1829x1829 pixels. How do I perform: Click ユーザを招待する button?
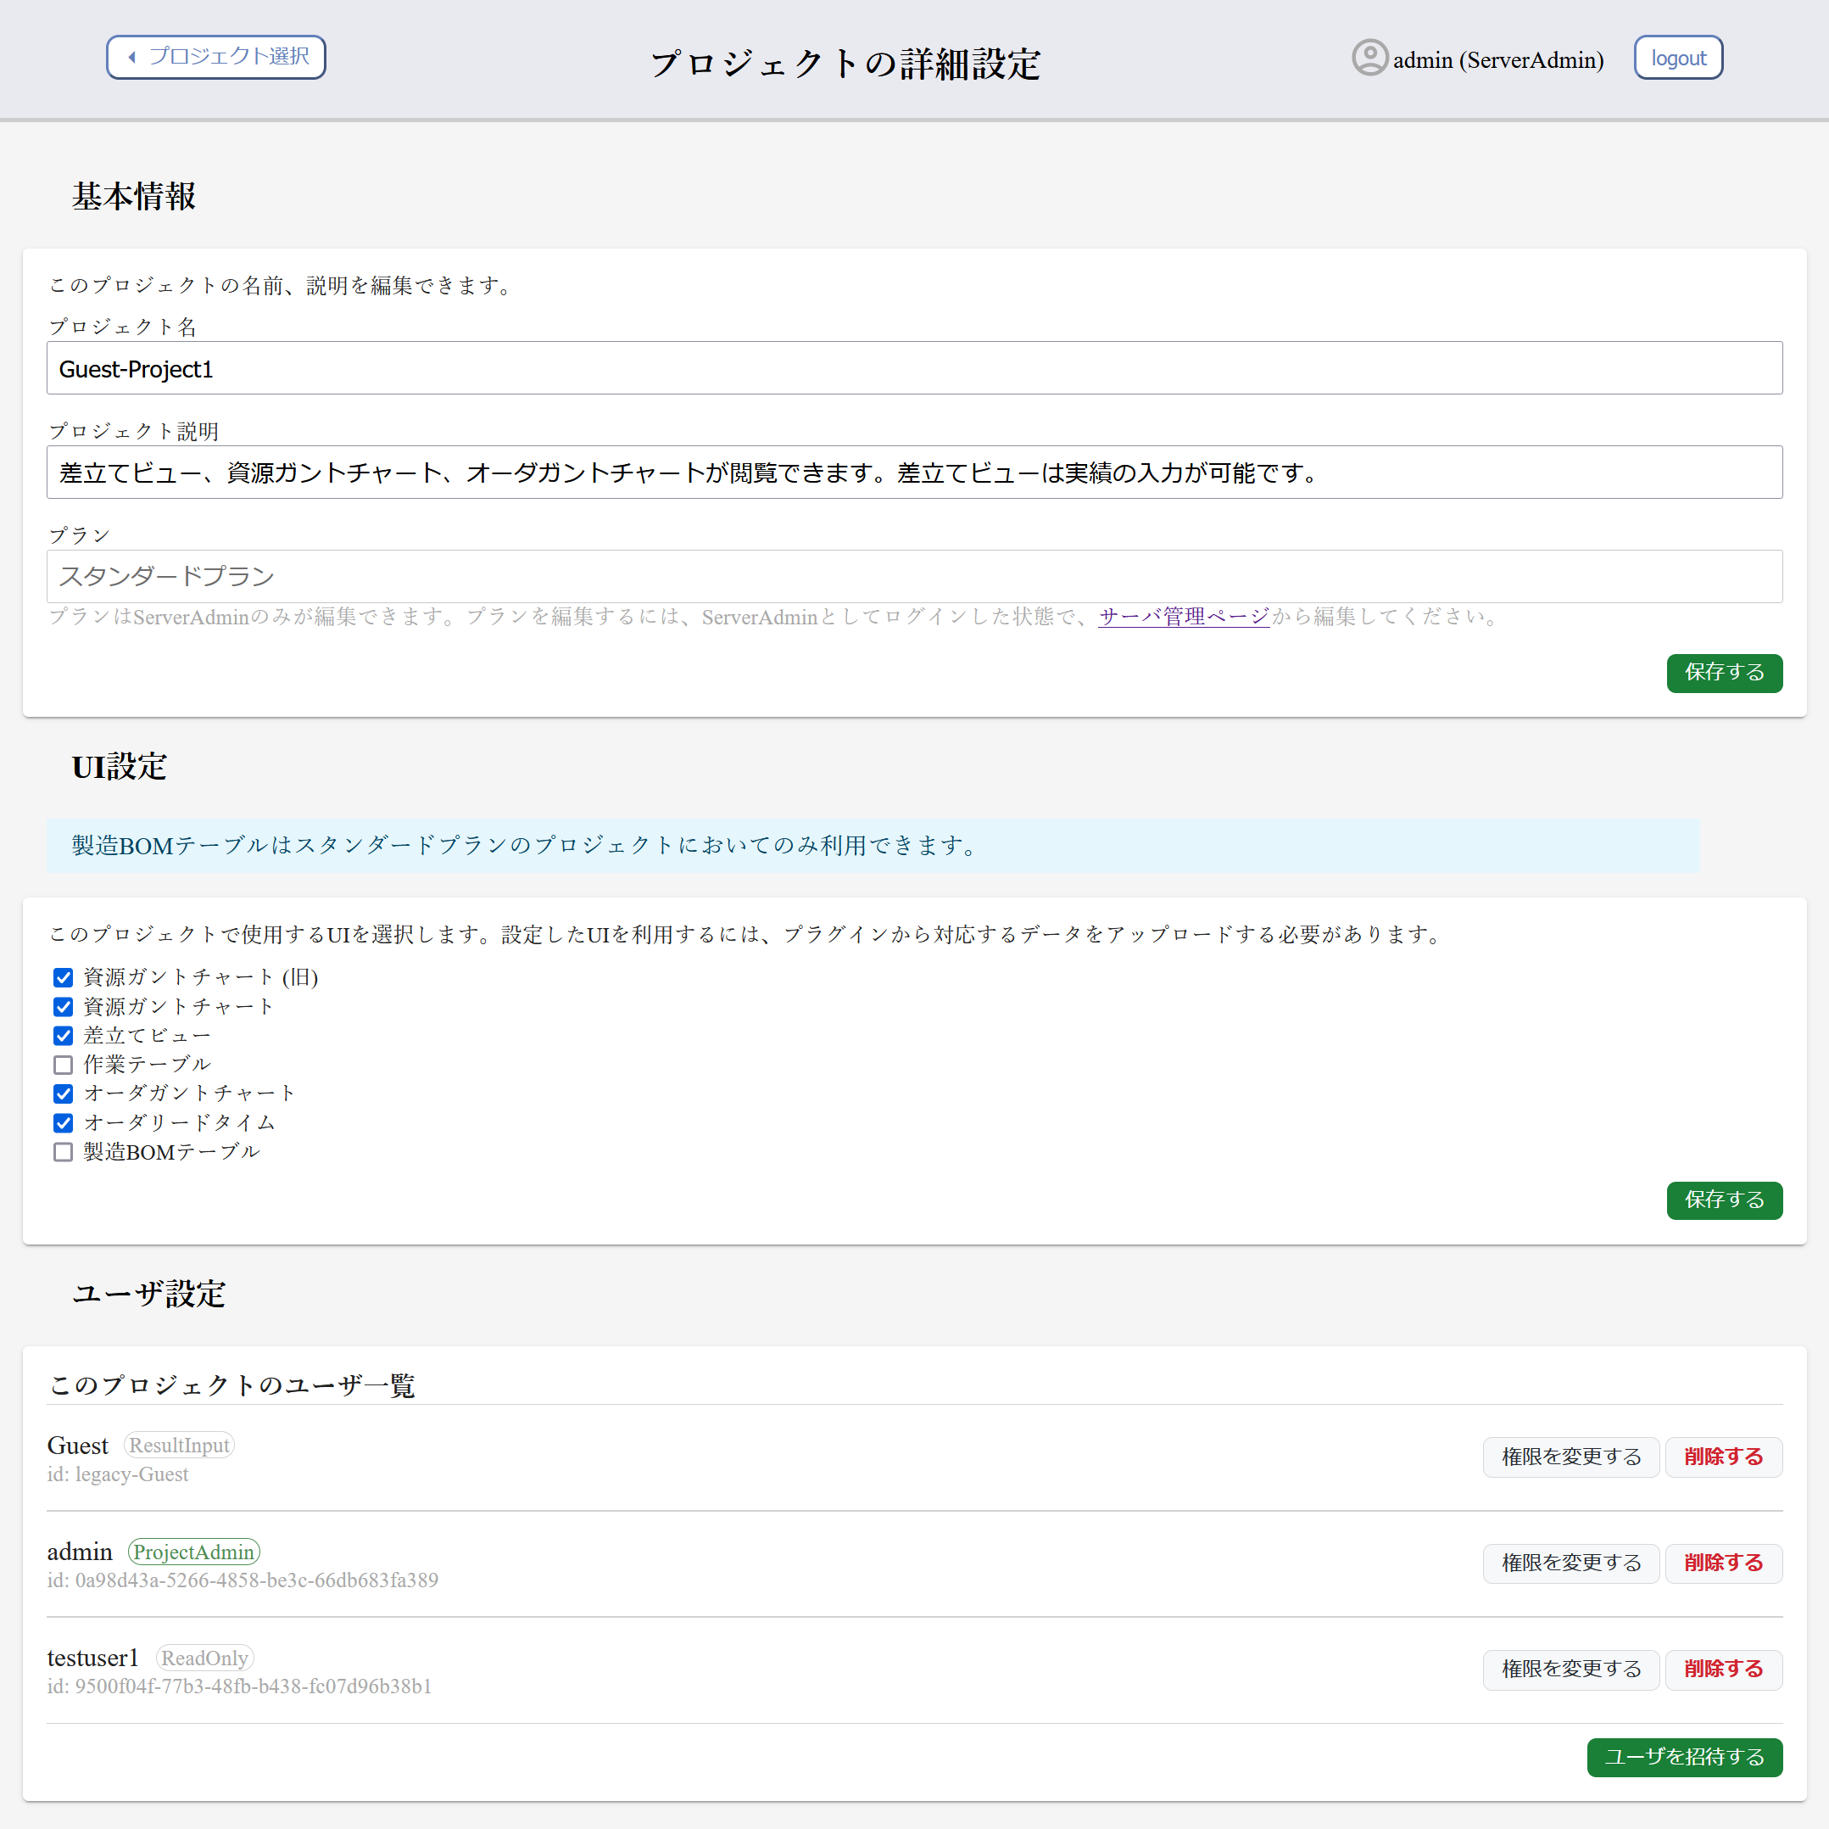(x=1683, y=1757)
